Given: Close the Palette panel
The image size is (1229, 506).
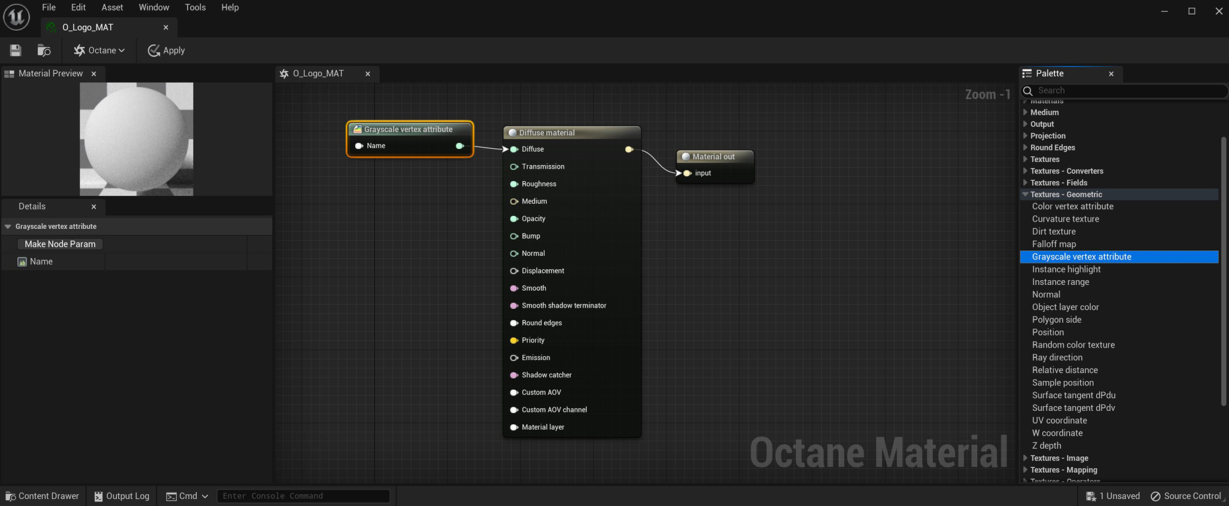Looking at the screenshot, I should [x=1111, y=74].
